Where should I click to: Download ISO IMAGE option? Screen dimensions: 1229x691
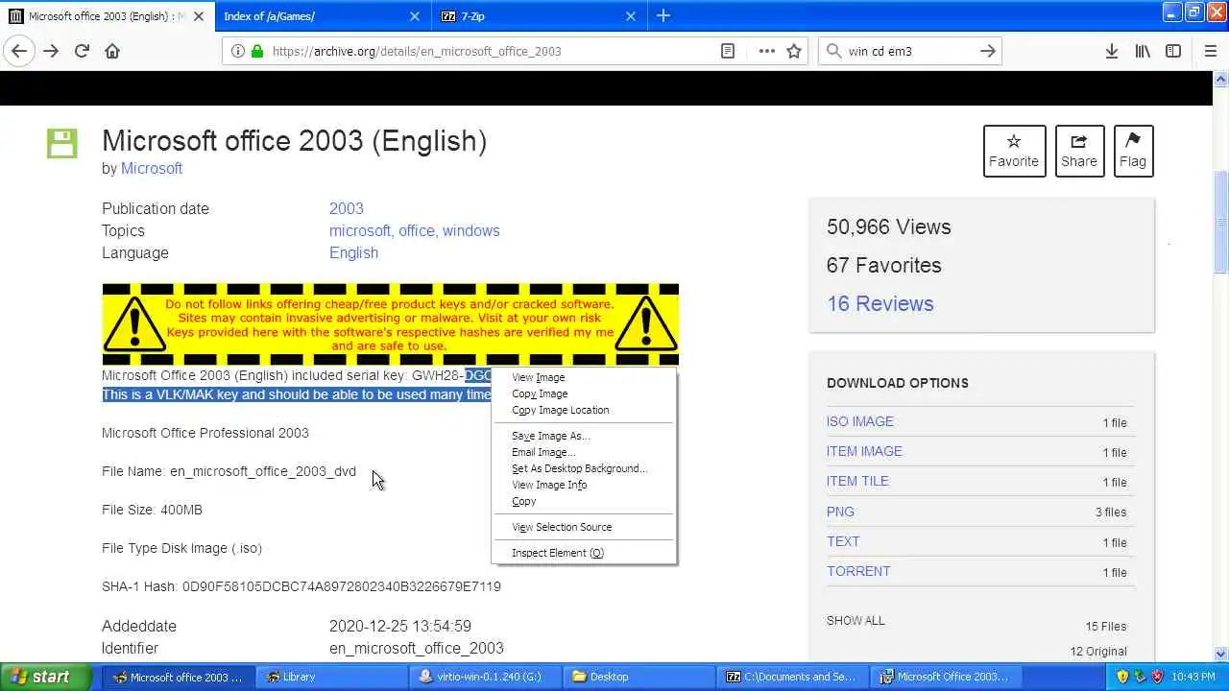[860, 421]
